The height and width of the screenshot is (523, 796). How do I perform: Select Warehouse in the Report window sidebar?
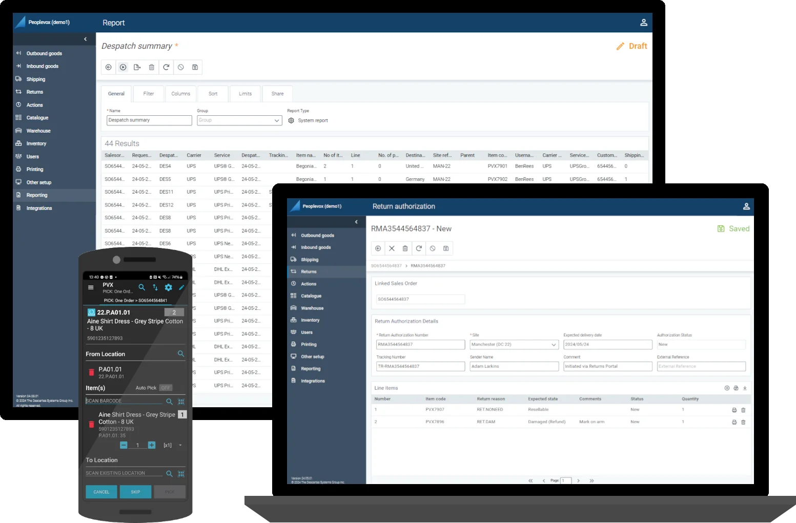click(x=38, y=131)
